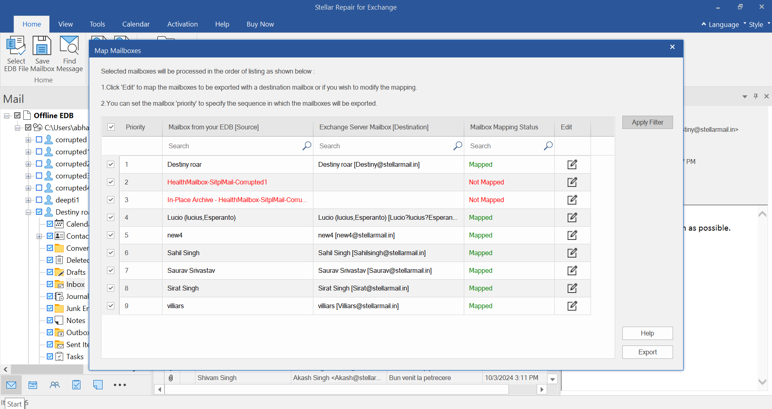Click search magnifier in Source mailbox column
The width and height of the screenshot is (772, 409).
(307, 146)
